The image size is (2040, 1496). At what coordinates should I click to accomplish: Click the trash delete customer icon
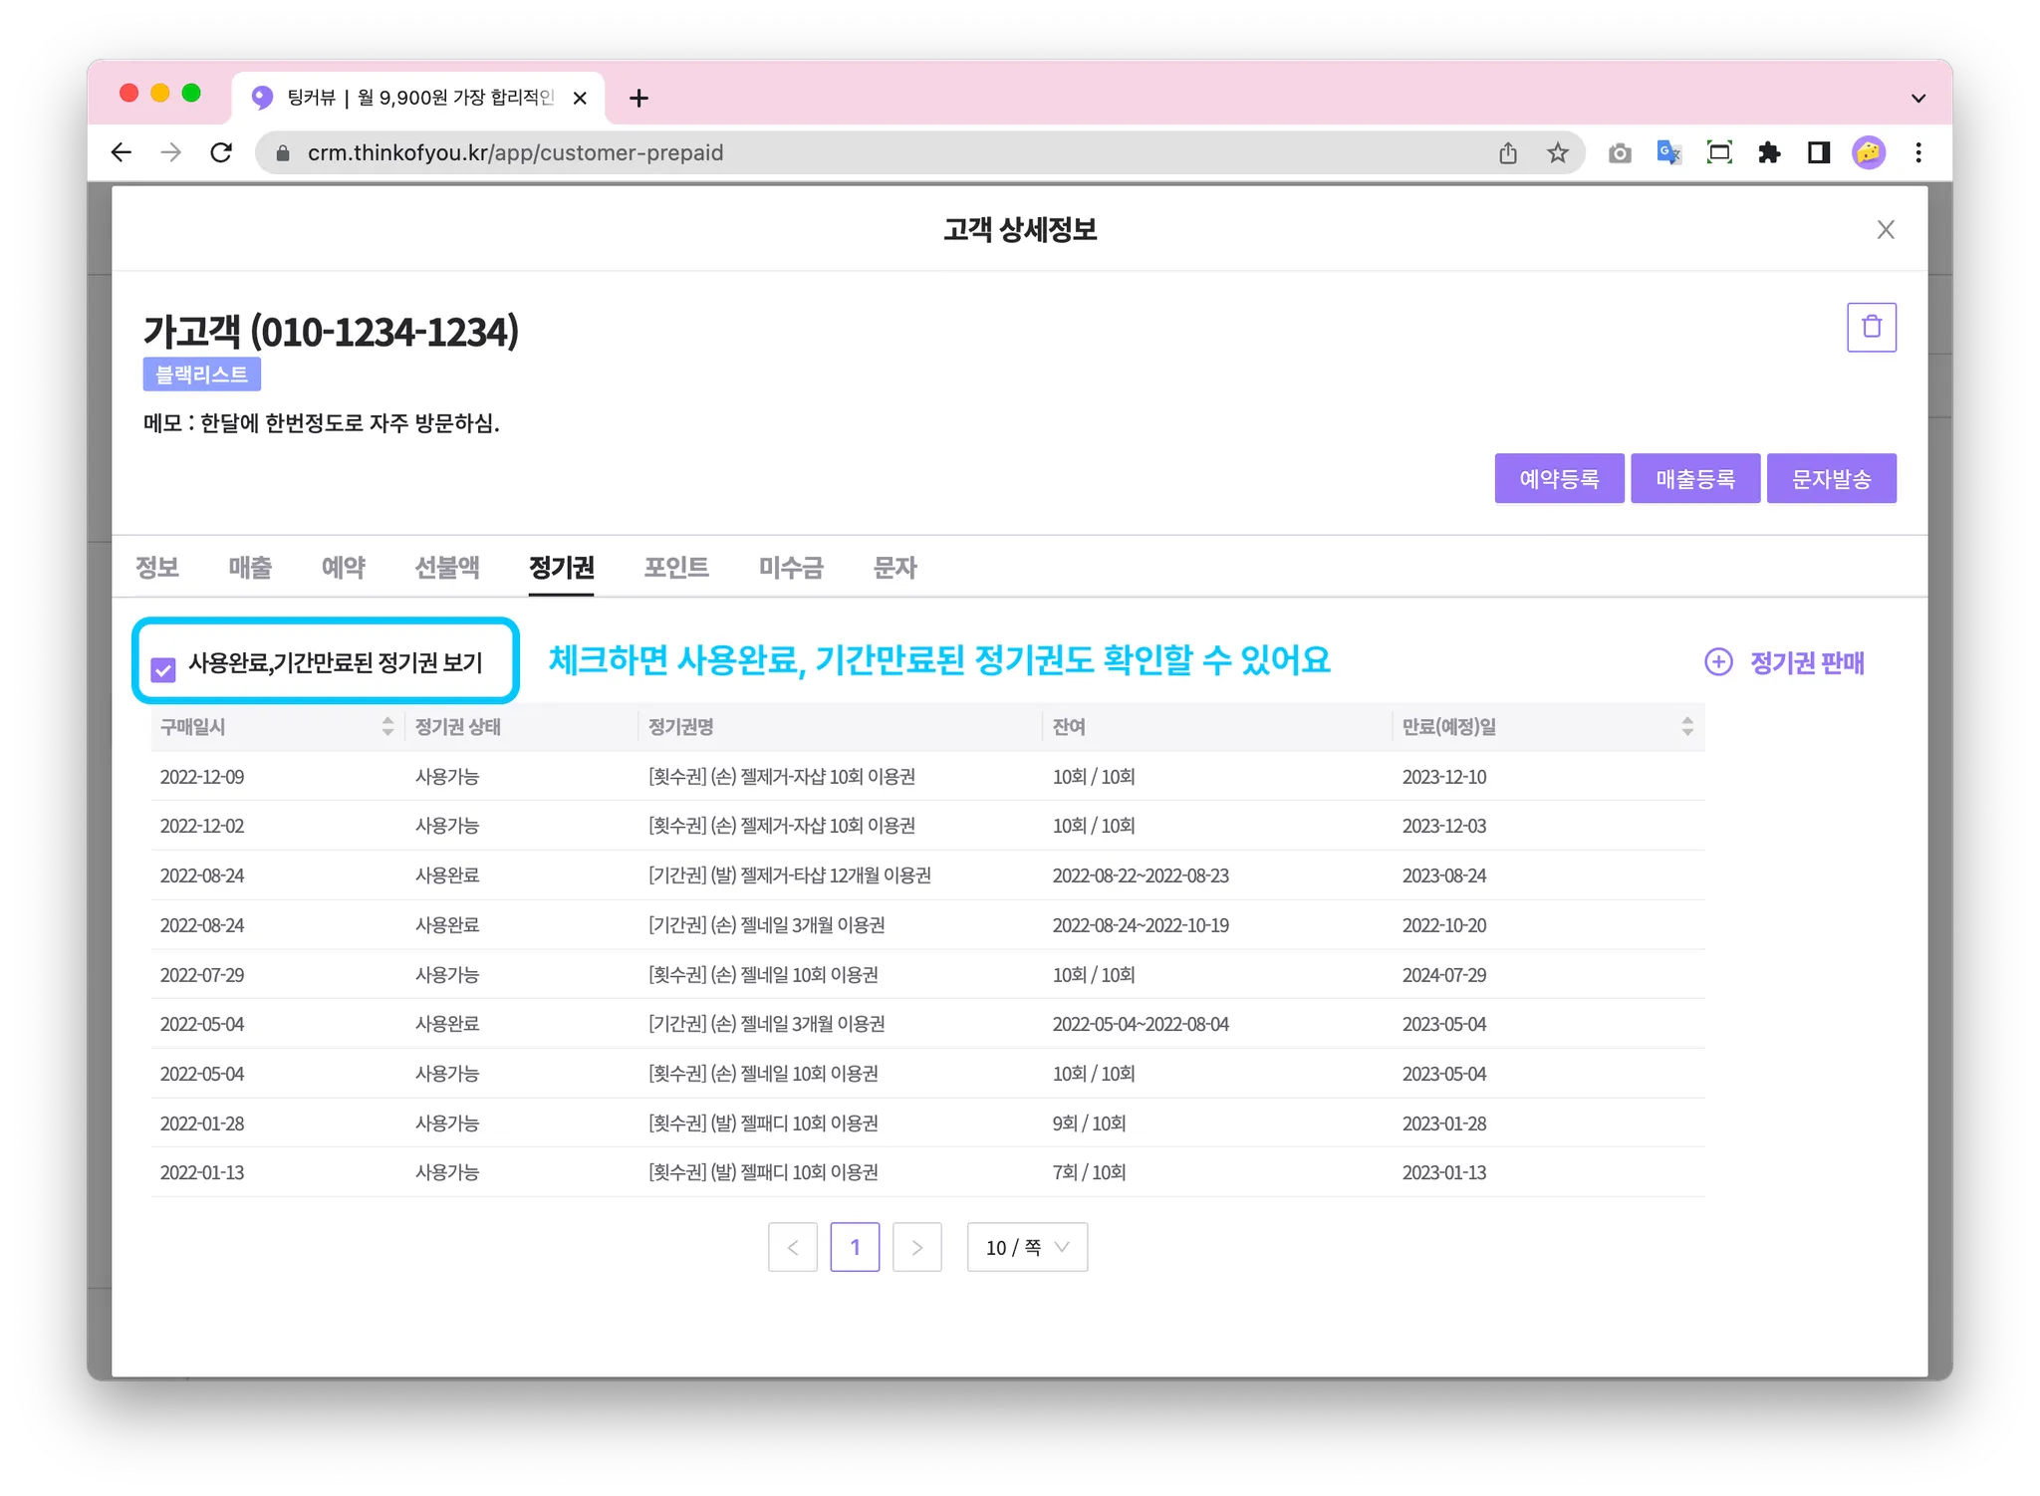point(1871,327)
